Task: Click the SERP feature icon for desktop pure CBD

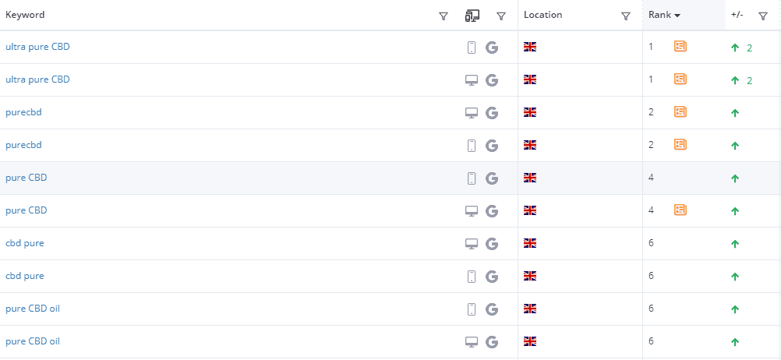Action: click(x=680, y=210)
